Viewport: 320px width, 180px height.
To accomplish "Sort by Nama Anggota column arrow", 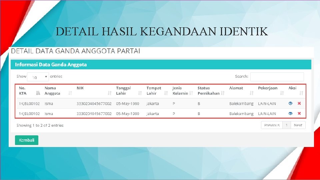I will click(x=70, y=93).
